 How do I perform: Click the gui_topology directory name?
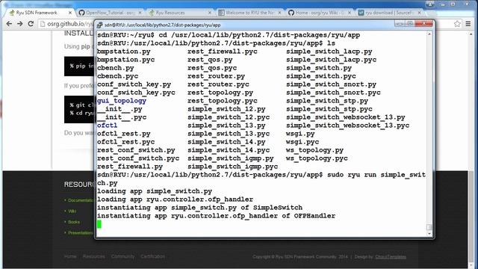122,101
